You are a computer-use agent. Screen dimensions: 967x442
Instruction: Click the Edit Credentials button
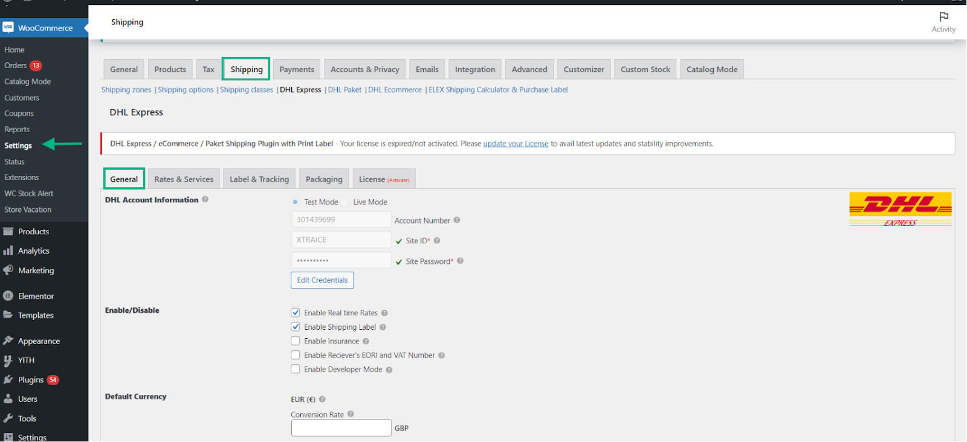[322, 280]
